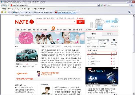The height and width of the screenshot is (95, 135).
Task: Open the dropdown arrow inside NATE search box
Action: (75, 22)
